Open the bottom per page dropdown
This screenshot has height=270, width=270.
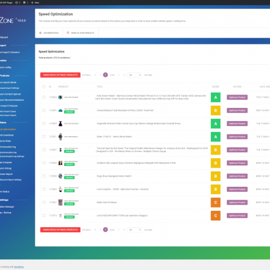tap(134, 229)
